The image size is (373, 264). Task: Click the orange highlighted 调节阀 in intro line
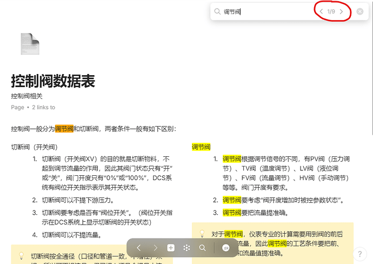pos(64,129)
